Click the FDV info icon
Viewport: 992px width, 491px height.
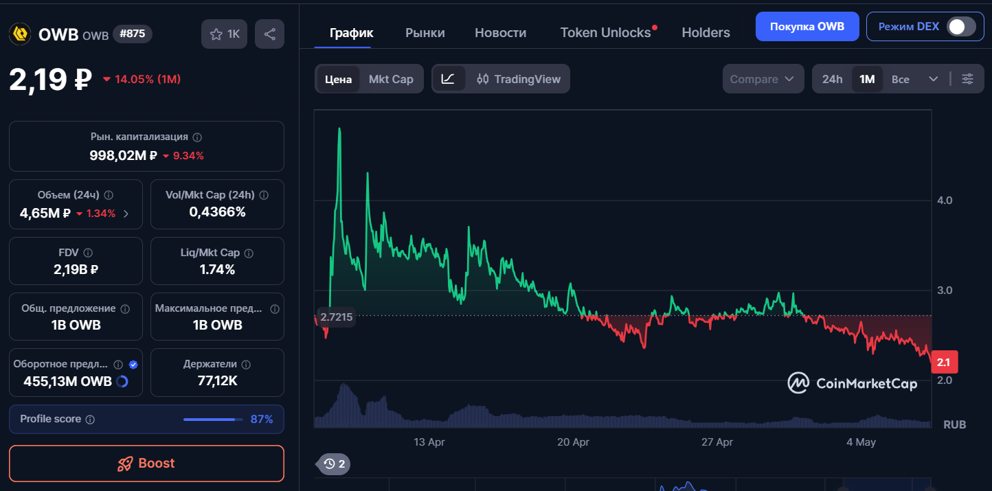coord(87,253)
